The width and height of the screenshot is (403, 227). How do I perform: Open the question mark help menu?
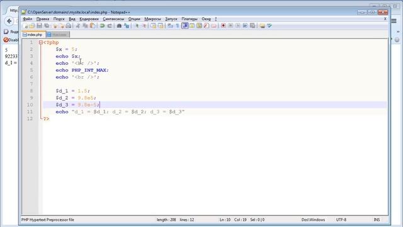click(x=215, y=19)
